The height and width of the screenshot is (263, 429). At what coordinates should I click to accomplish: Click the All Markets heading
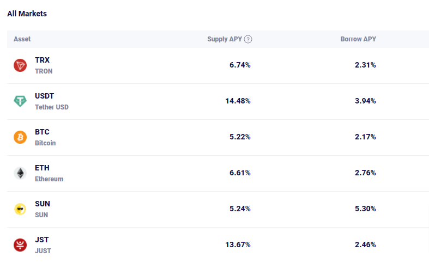click(x=27, y=14)
